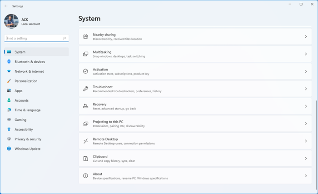
Task: Click the Clipboard icon
Action: (x=85, y=159)
